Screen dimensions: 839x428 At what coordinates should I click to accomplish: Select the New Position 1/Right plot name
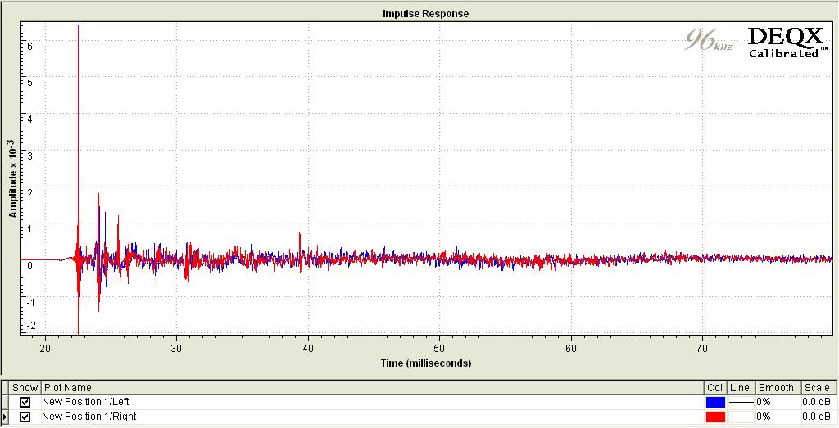(x=88, y=417)
